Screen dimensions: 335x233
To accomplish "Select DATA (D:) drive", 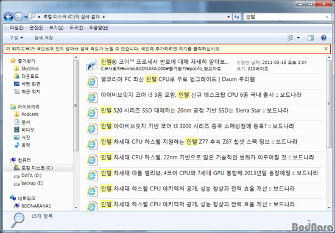I will coord(28,176).
